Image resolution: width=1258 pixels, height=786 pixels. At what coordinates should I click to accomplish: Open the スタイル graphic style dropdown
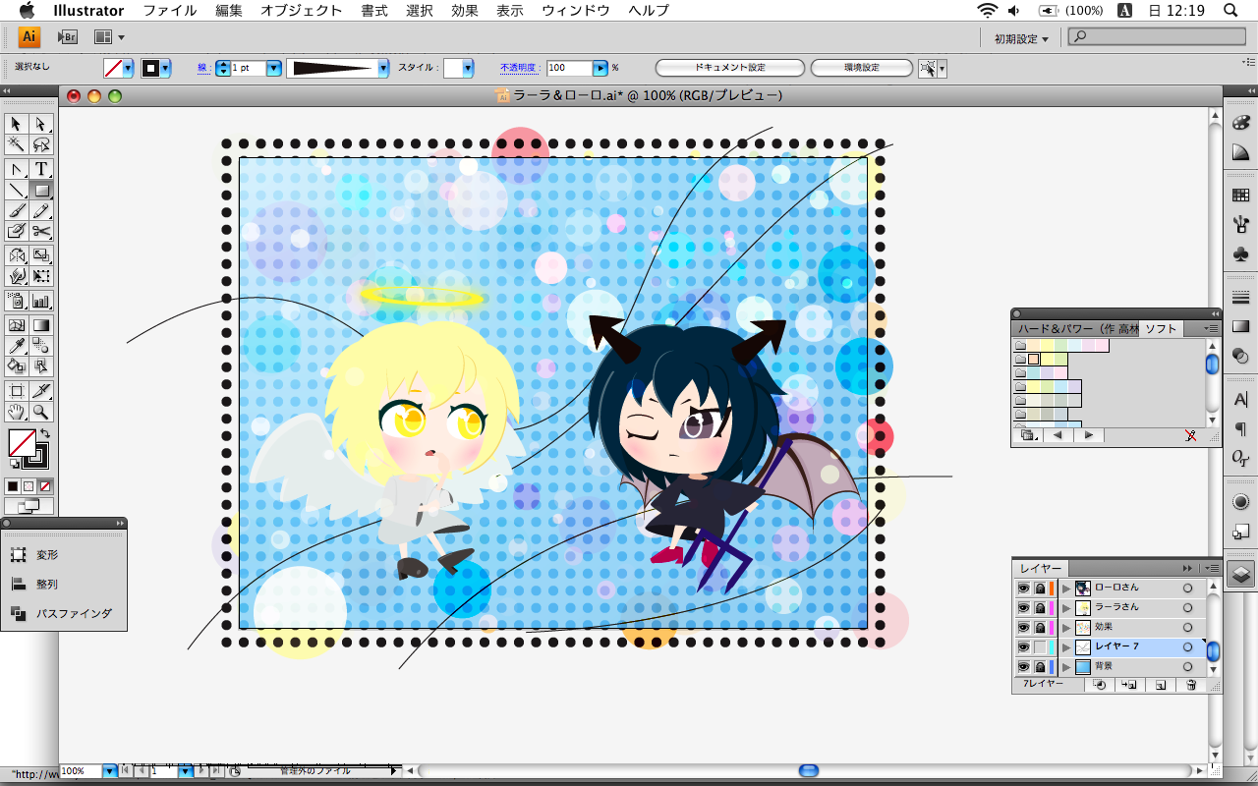point(468,68)
